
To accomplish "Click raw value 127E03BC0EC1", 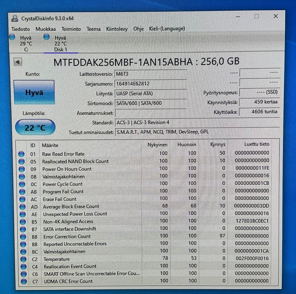I will point(252,221).
